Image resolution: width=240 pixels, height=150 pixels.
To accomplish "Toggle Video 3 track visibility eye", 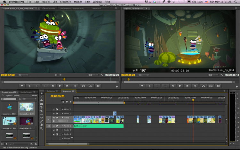I will click(54, 109).
